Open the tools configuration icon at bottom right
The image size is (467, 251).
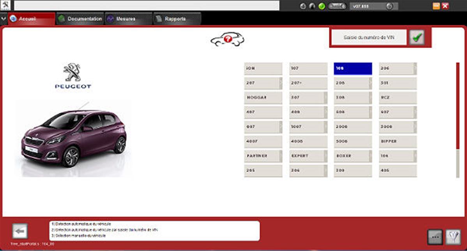453,237
